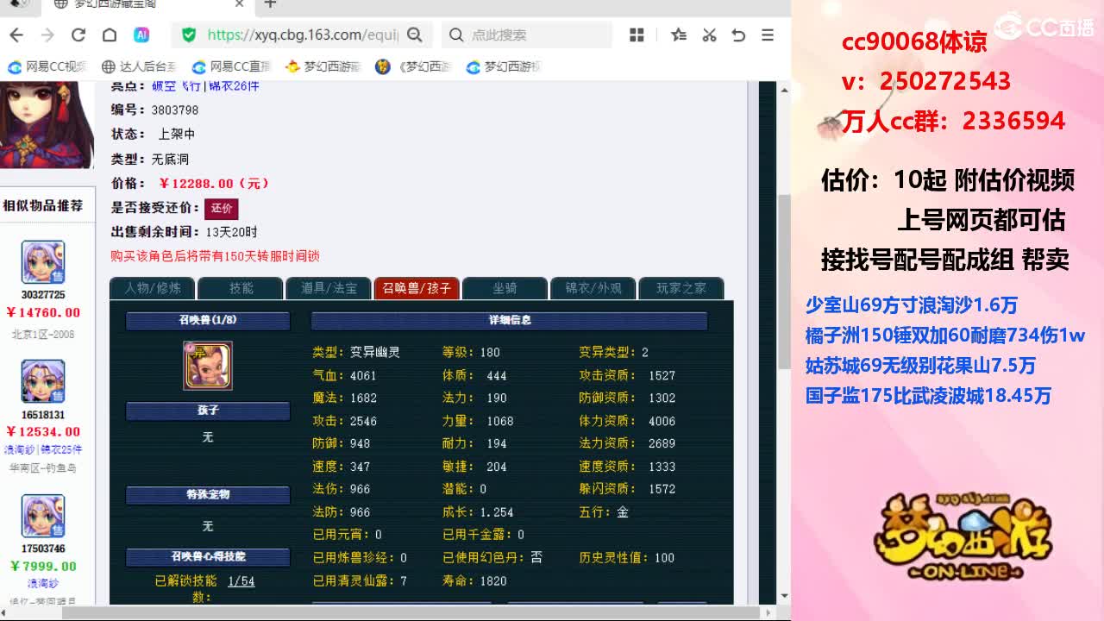
Task: Open the browser home page icon
Action: pos(109,35)
